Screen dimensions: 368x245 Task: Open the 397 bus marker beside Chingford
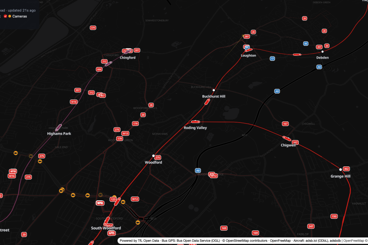[137, 50]
